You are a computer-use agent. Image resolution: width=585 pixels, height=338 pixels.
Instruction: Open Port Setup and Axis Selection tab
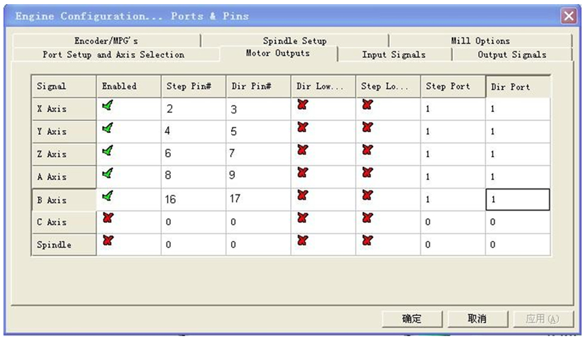(113, 55)
